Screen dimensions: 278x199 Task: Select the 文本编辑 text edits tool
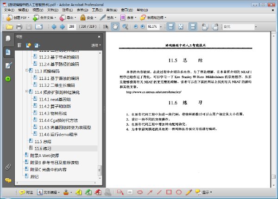[x=48, y=192]
